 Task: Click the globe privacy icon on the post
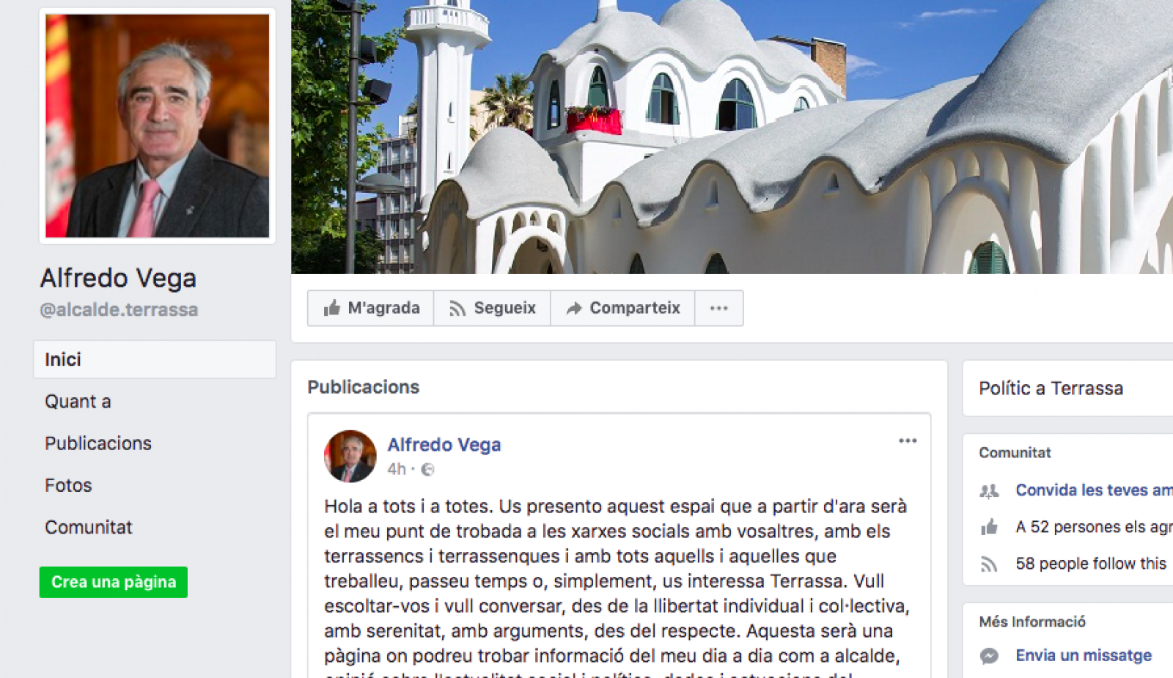427,469
